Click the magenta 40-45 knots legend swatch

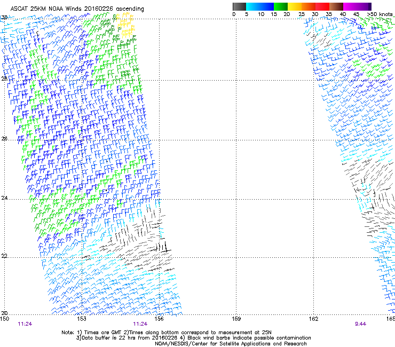point(350,6)
